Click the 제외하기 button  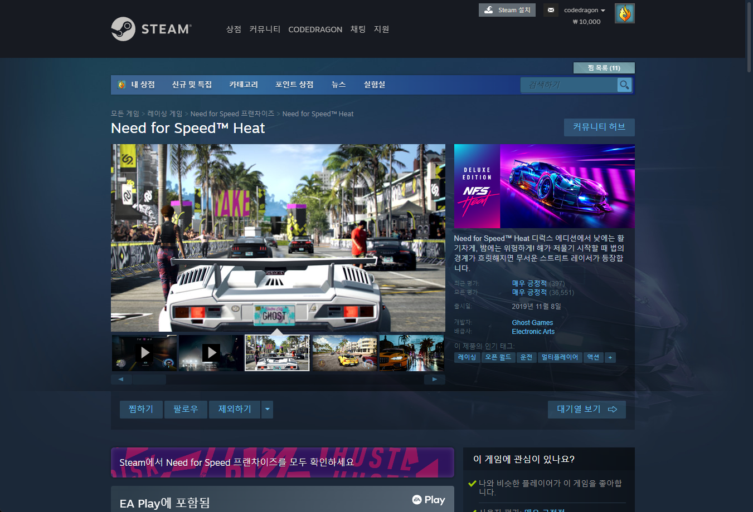(235, 409)
